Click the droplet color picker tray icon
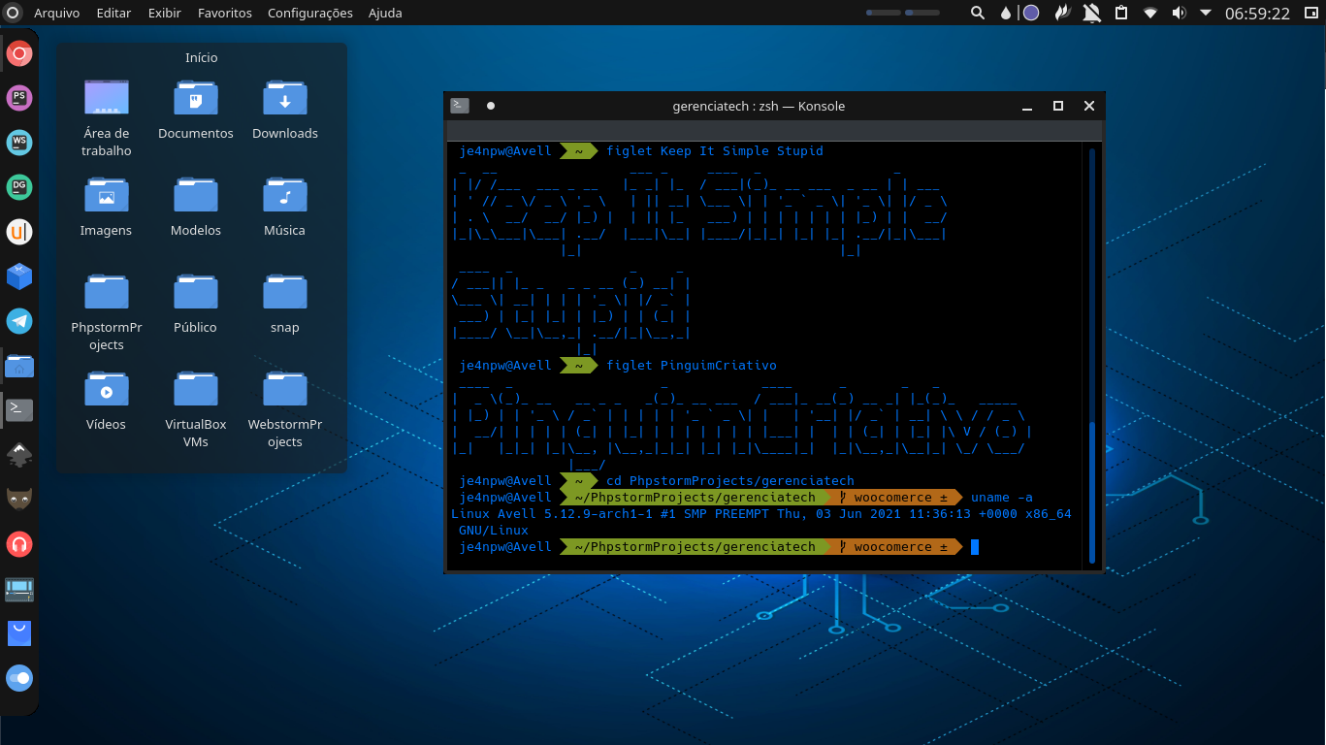 pos(1006,13)
